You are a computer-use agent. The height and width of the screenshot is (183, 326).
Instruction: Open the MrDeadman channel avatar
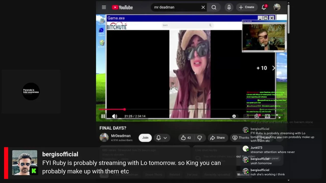[104, 138]
